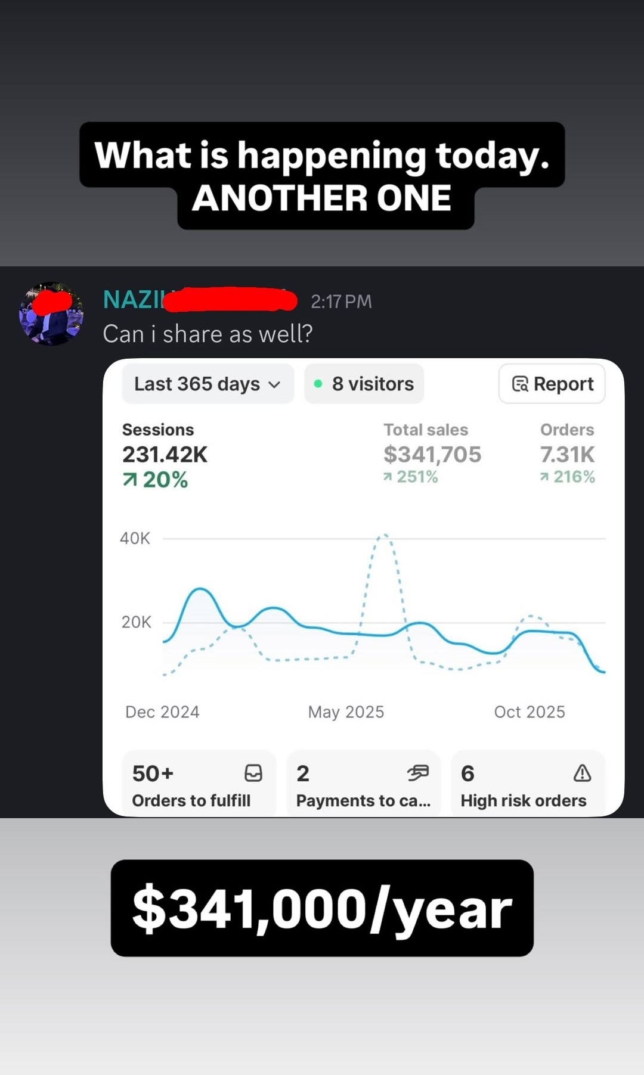Expand the chevron beside Last 365 days
Screen dimensions: 644x1075
pyautogui.click(x=274, y=385)
